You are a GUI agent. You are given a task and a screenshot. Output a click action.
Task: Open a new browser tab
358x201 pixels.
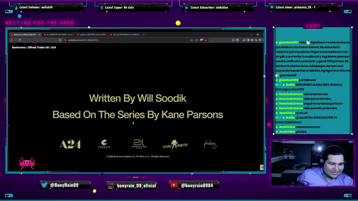[x=143, y=35]
